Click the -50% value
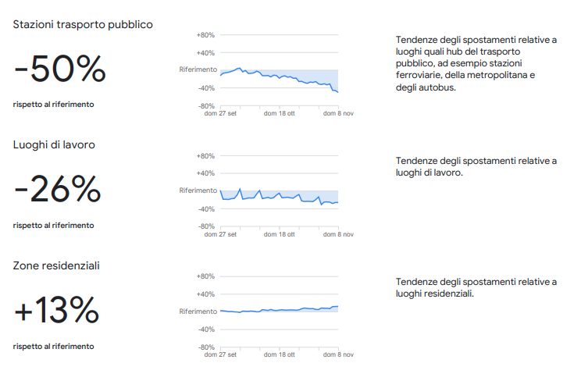 (59, 70)
